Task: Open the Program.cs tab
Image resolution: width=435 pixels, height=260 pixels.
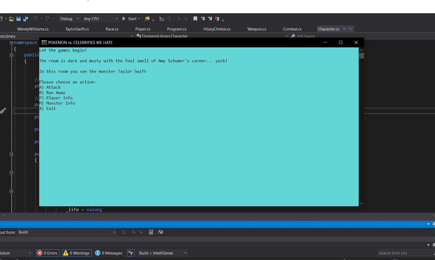Action: 177,29
